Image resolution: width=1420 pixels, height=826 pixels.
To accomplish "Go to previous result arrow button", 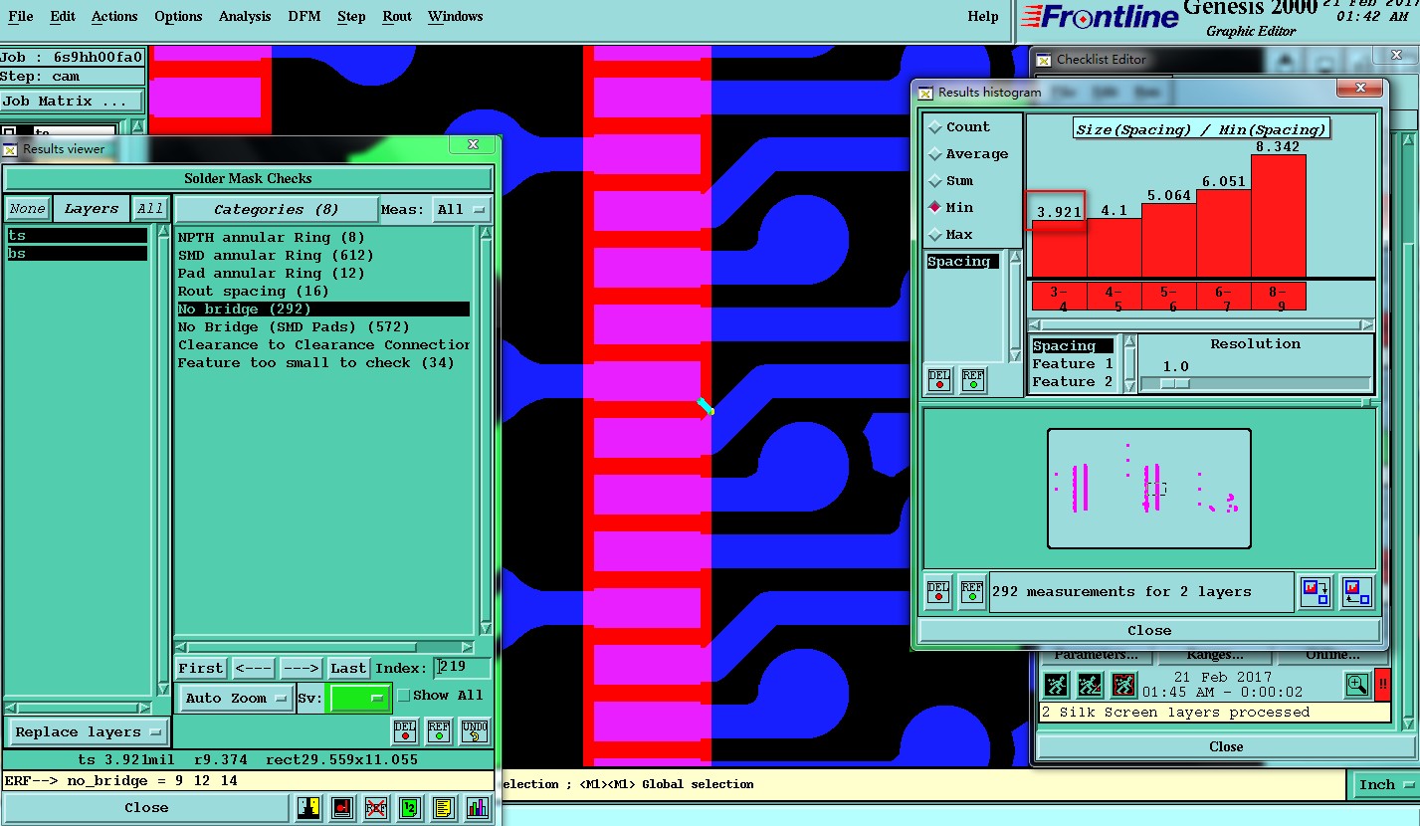I will tap(254, 669).
